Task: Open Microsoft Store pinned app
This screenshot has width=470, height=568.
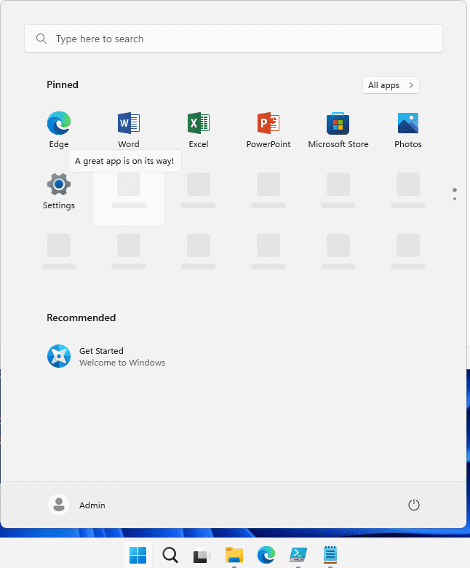Action: (338, 130)
